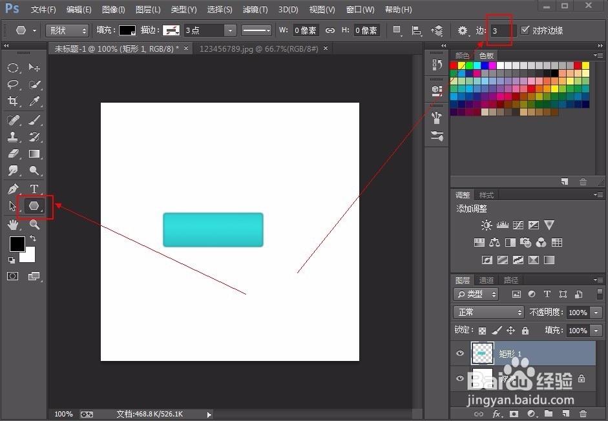Swap foreground and background colors
Screen dimensions: 608x421
[x=33, y=238]
